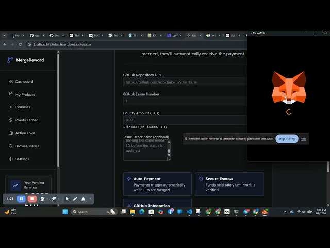
Task: Toggle the recorder microphone mute button
Action: point(54,199)
